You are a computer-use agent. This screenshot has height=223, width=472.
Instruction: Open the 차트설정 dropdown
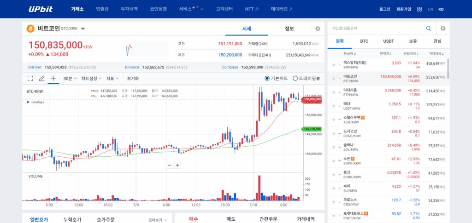pyautogui.click(x=91, y=78)
